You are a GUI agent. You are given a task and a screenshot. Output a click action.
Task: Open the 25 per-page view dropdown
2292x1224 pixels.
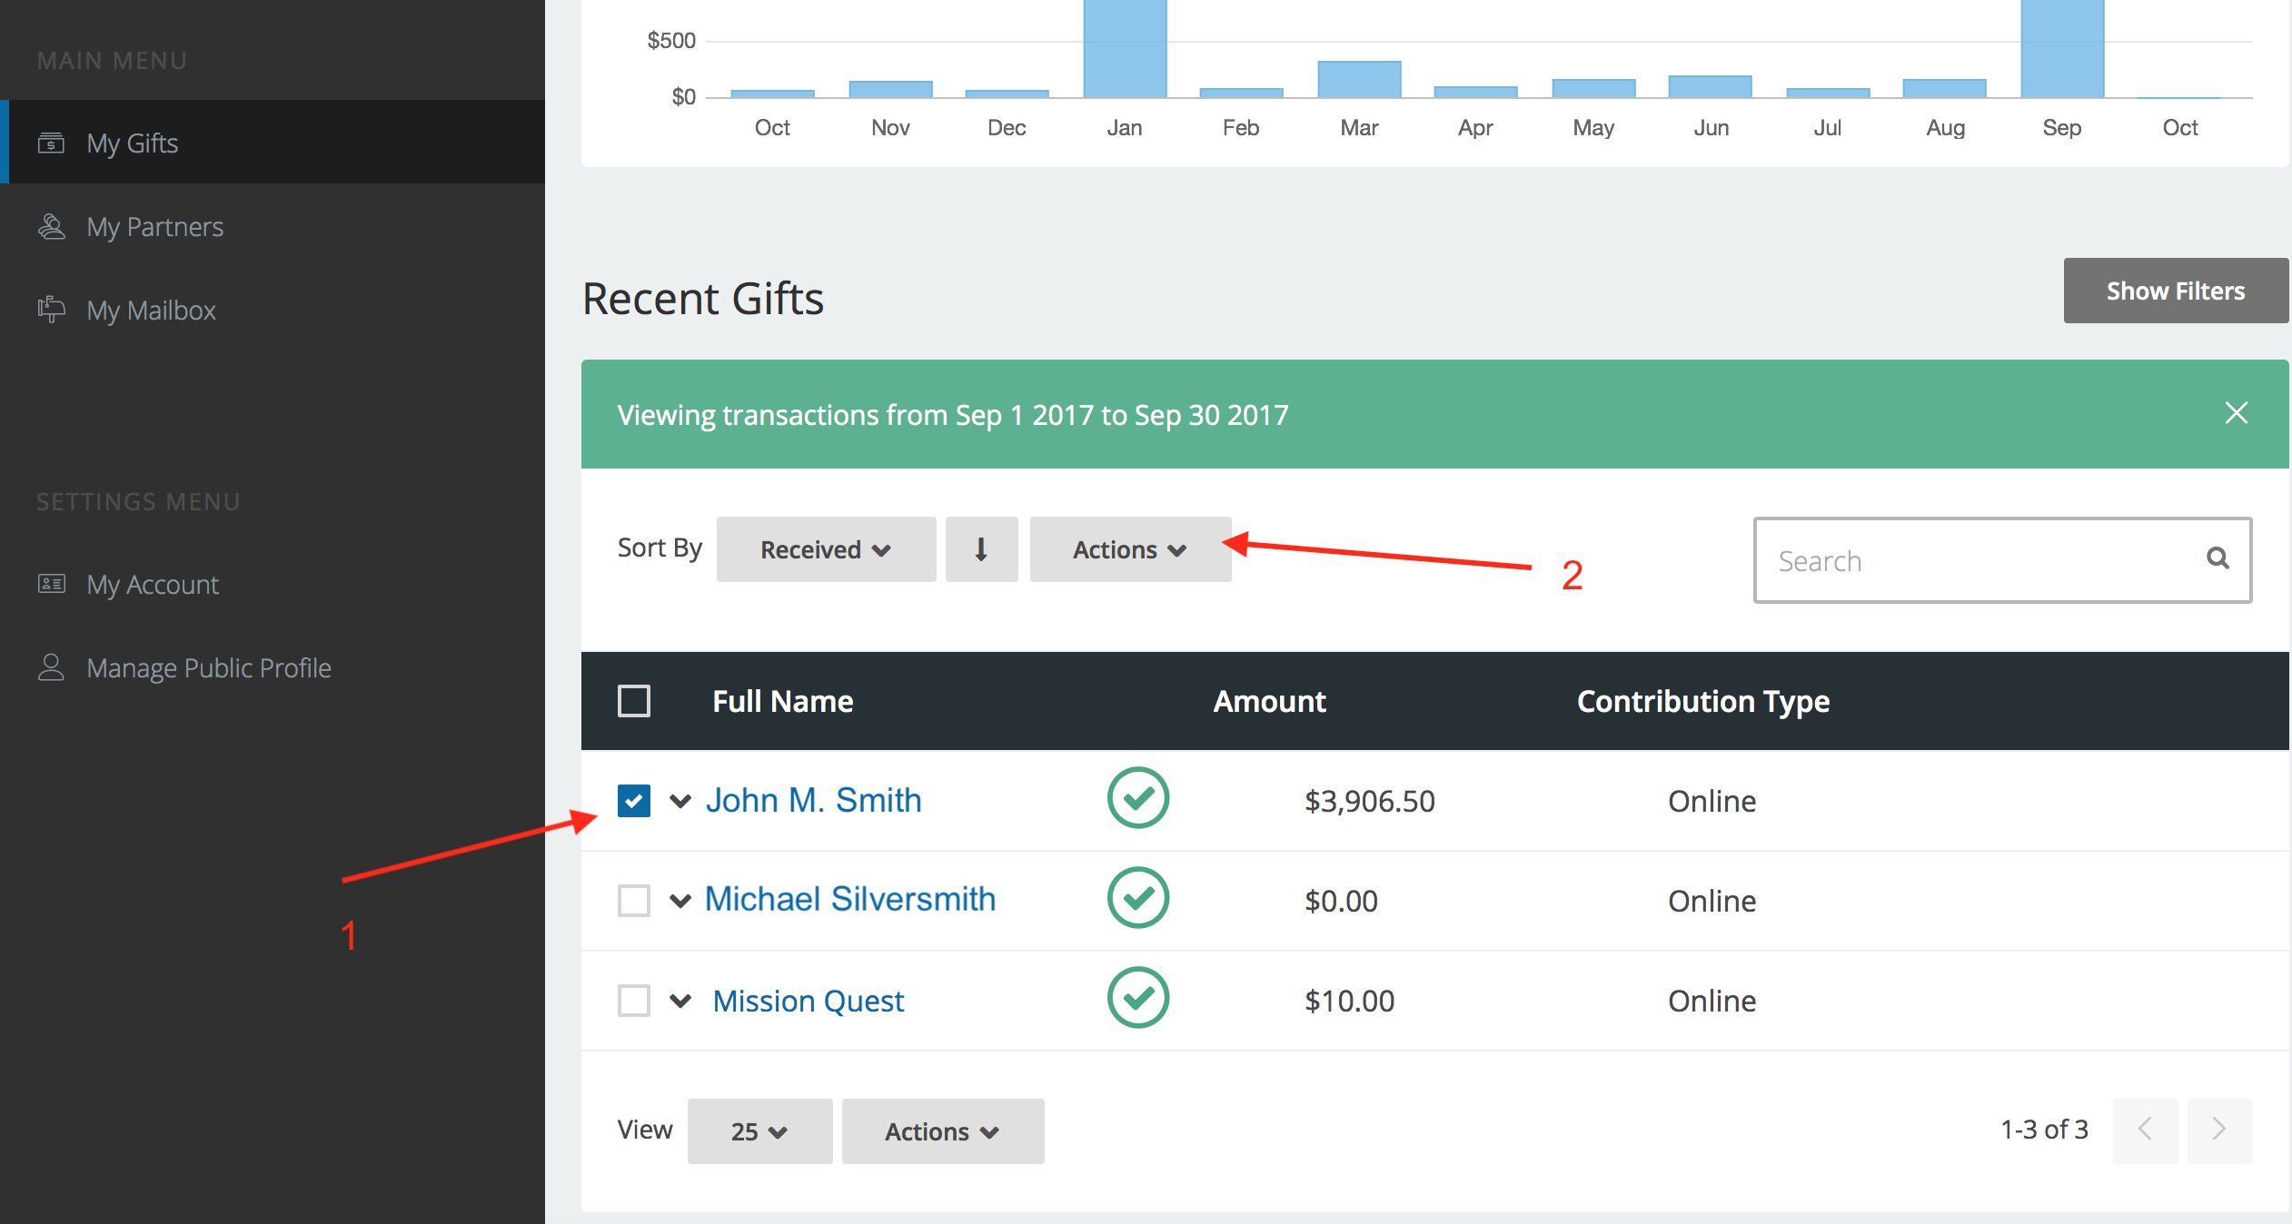pos(759,1131)
